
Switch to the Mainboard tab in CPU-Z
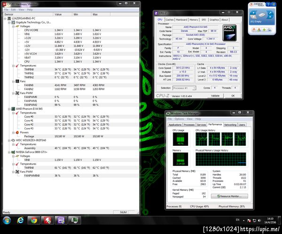point(181,20)
